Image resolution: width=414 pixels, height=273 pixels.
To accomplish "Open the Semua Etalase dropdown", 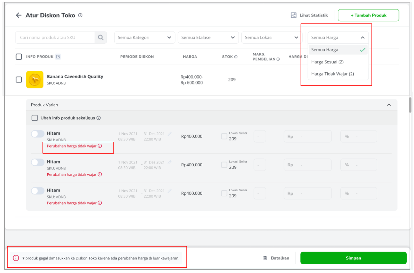I will [x=208, y=38].
